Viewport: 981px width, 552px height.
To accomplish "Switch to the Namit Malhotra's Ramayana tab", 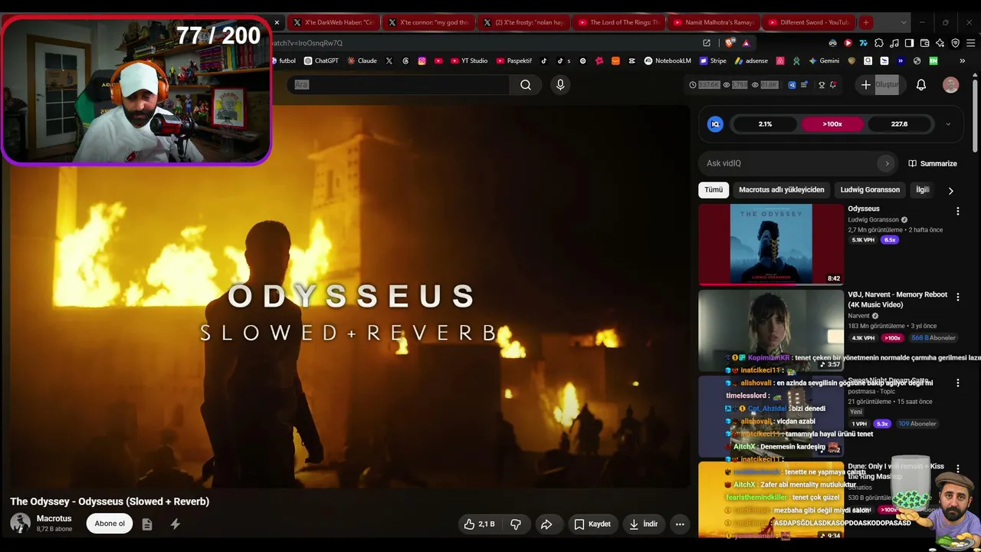I will [x=714, y=22].
